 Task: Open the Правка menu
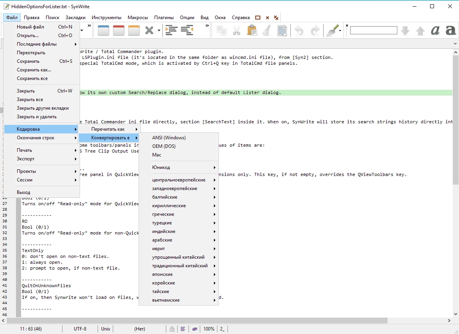(x=32, y=18)
